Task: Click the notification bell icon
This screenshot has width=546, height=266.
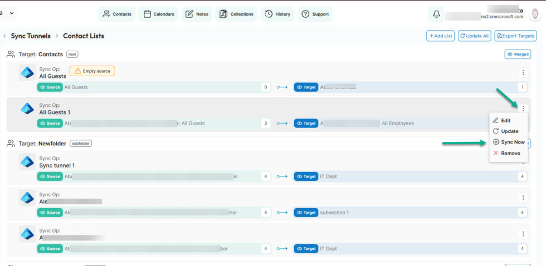Action: tap(436, 14)
